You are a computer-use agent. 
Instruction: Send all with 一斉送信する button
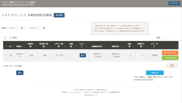[x=170, y=58]
